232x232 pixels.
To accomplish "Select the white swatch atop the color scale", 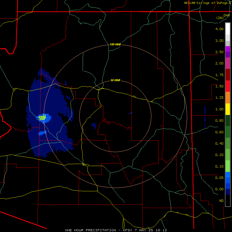I will click(x=228, y=29).
